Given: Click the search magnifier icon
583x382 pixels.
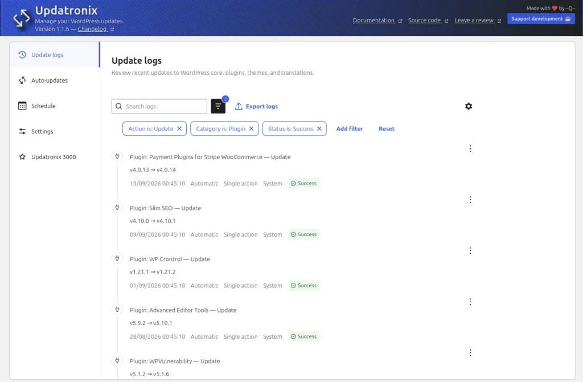Looking at the screenshot, I should 119,107.
